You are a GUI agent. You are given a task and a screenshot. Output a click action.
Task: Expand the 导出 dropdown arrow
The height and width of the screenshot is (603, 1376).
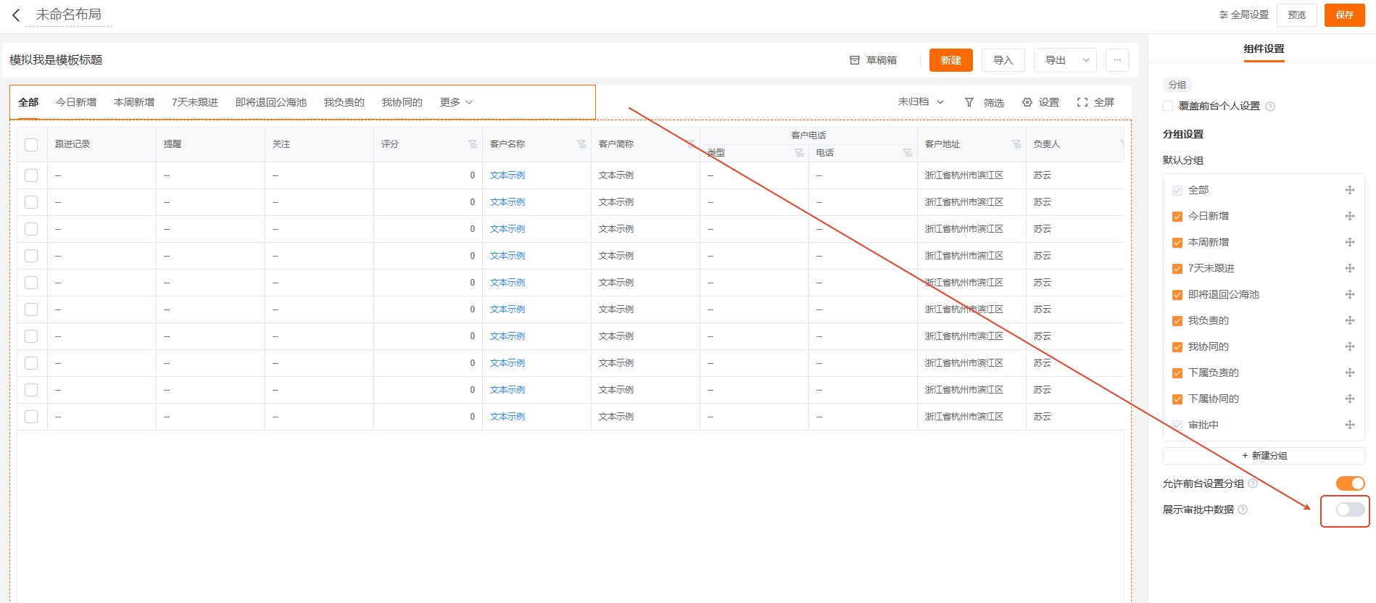click(1085, 60)
